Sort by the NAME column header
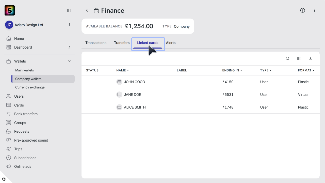 pyautogui.click(x=123, y=70)
